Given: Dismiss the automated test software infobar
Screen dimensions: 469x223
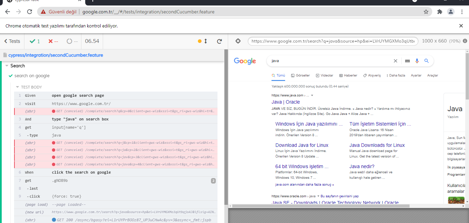Looking at the screenshot, I should pos(461,26).
